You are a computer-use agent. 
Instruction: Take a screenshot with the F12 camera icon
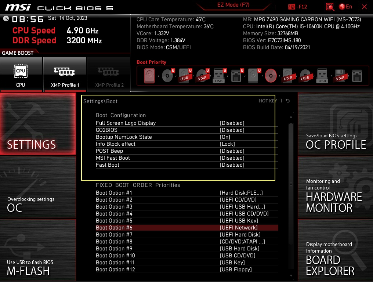(291, 7)
